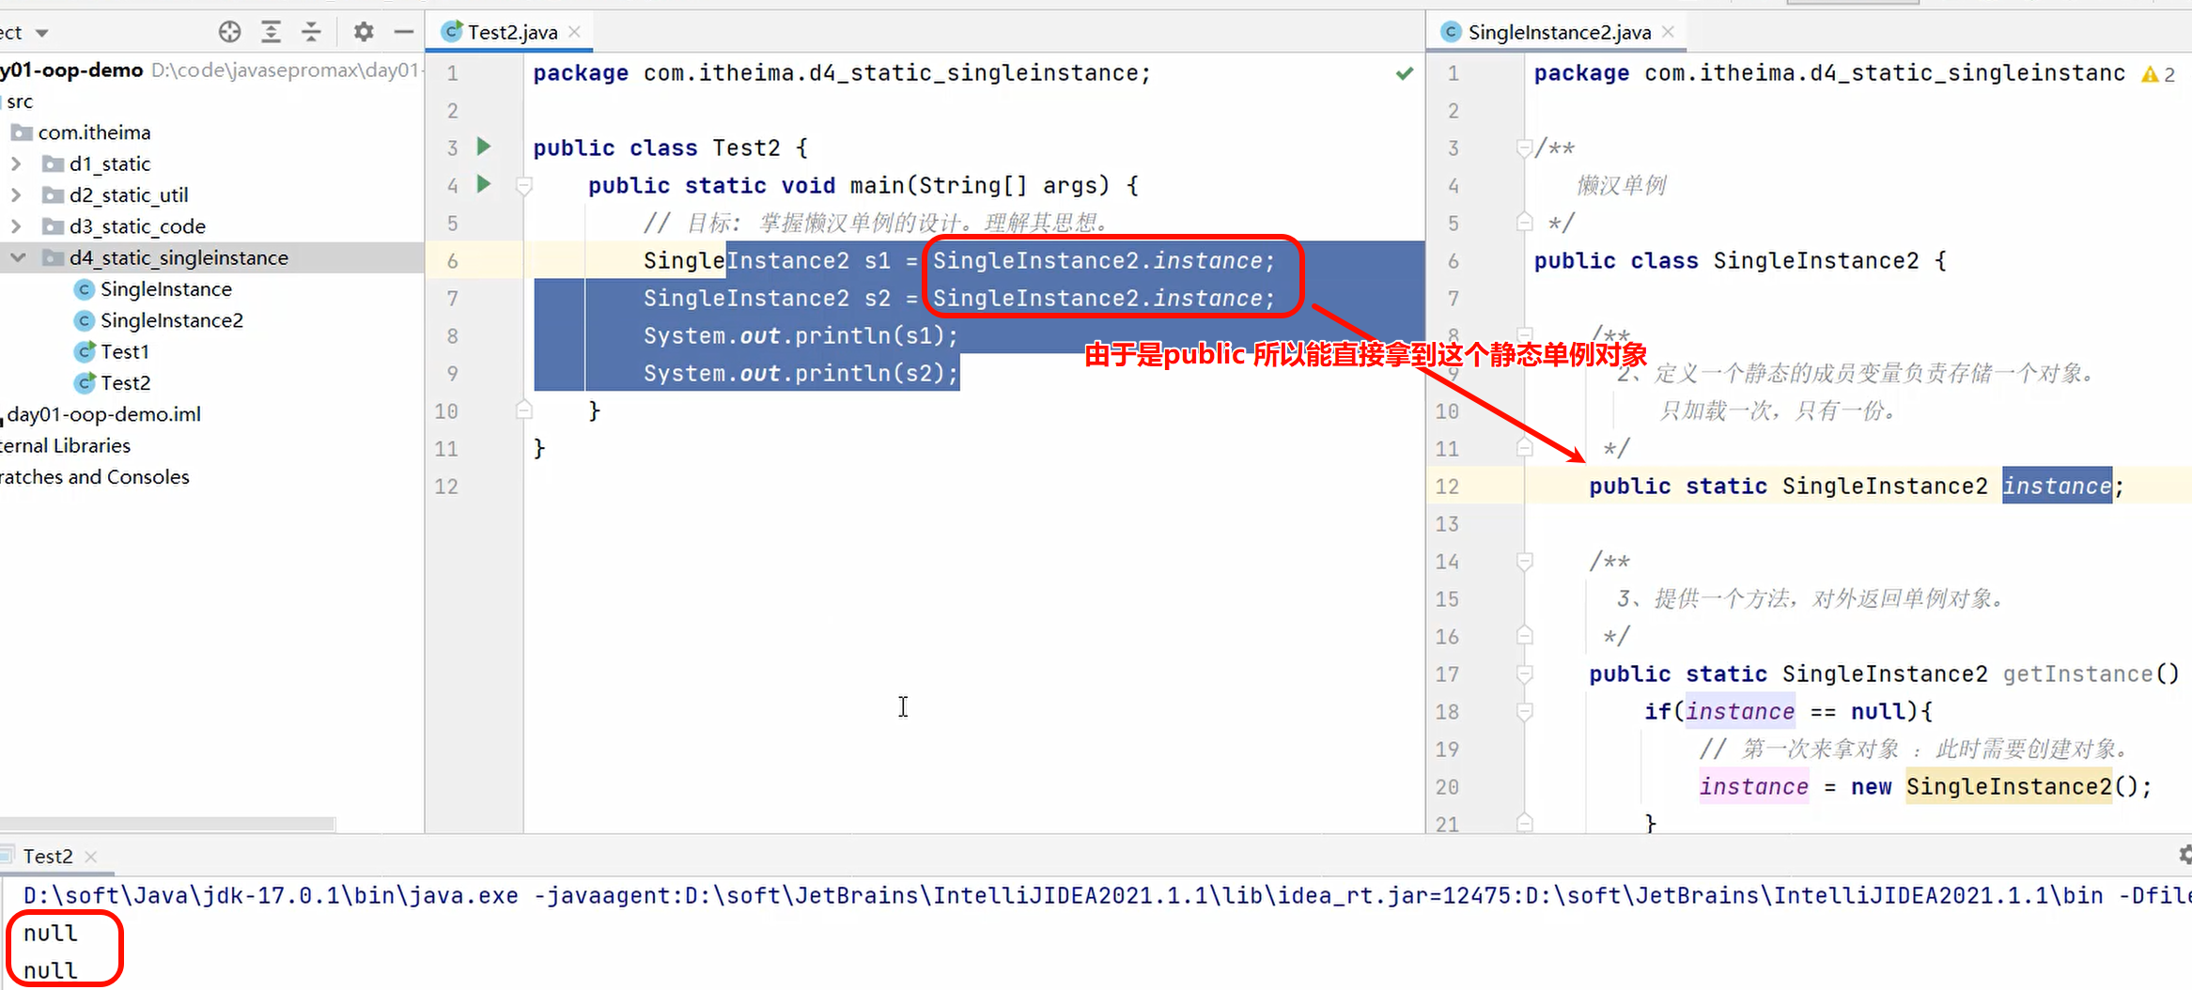Open the Test1 class in project tree

125,351
